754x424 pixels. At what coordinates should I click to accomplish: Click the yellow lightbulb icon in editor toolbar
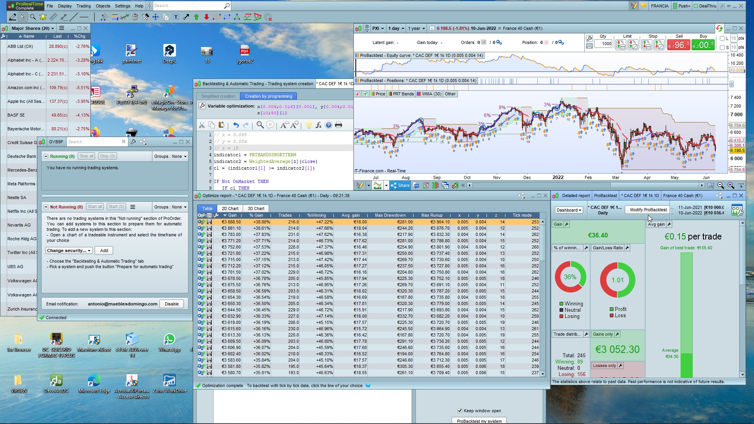pyautogui.click(x=309, y=125)
